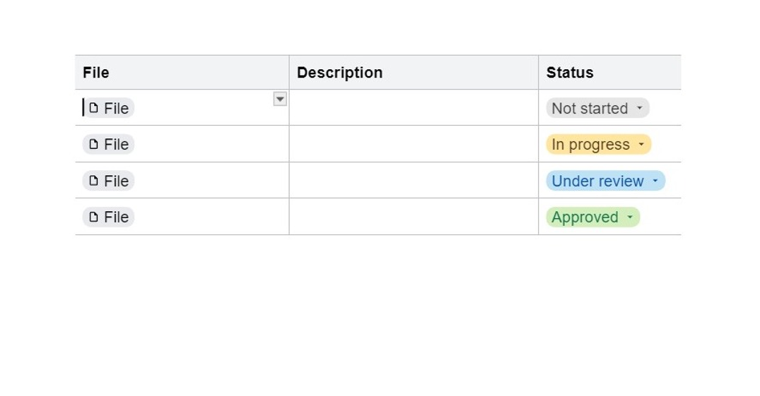
Task: Click the fourth row Description cell
Action: 414,217
